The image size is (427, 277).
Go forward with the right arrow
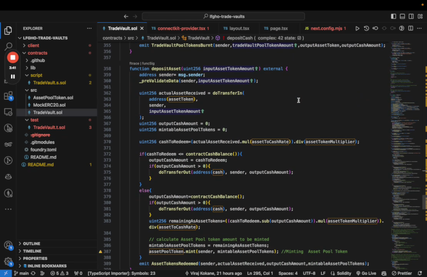coord(135,16)
